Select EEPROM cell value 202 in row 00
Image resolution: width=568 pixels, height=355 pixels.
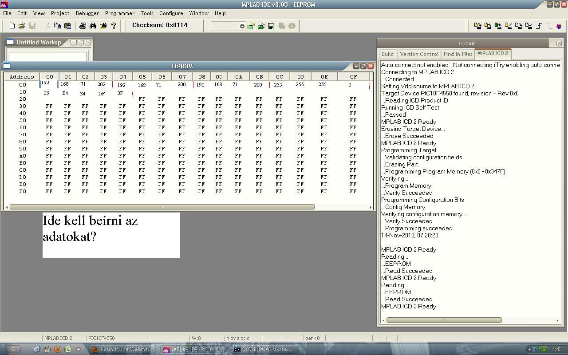102,84
